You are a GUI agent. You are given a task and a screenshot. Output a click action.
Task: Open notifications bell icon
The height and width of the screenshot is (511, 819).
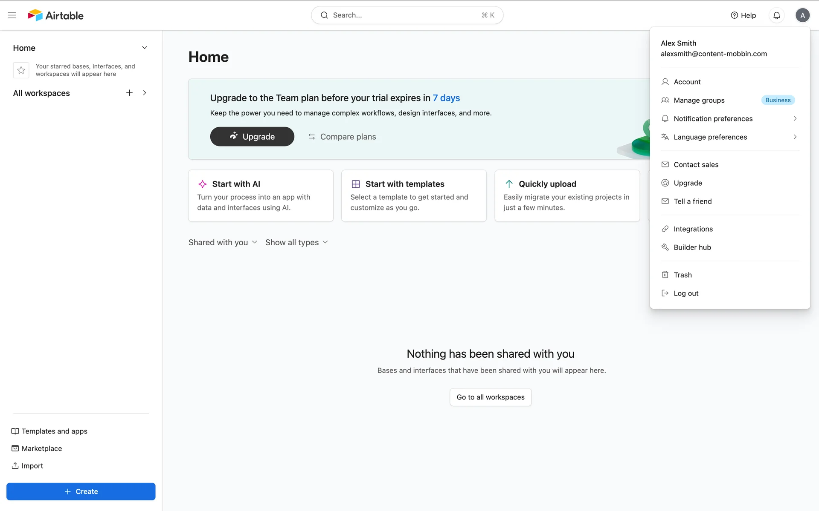tap(776, 15)
